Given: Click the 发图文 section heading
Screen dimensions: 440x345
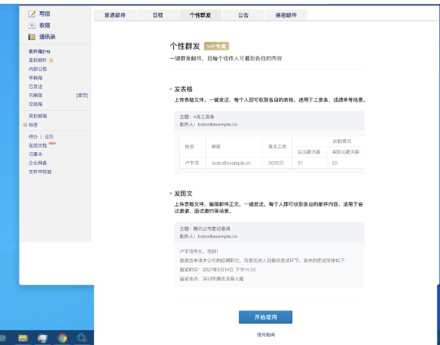Looking at the screenshot, I should (183, 194).
